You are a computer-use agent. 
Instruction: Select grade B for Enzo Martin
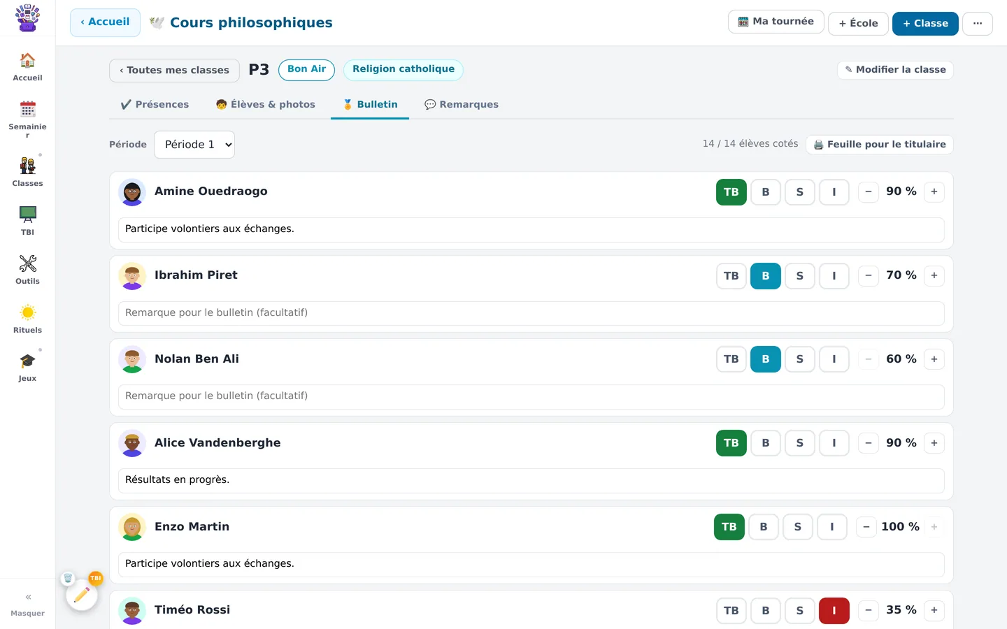764,527
